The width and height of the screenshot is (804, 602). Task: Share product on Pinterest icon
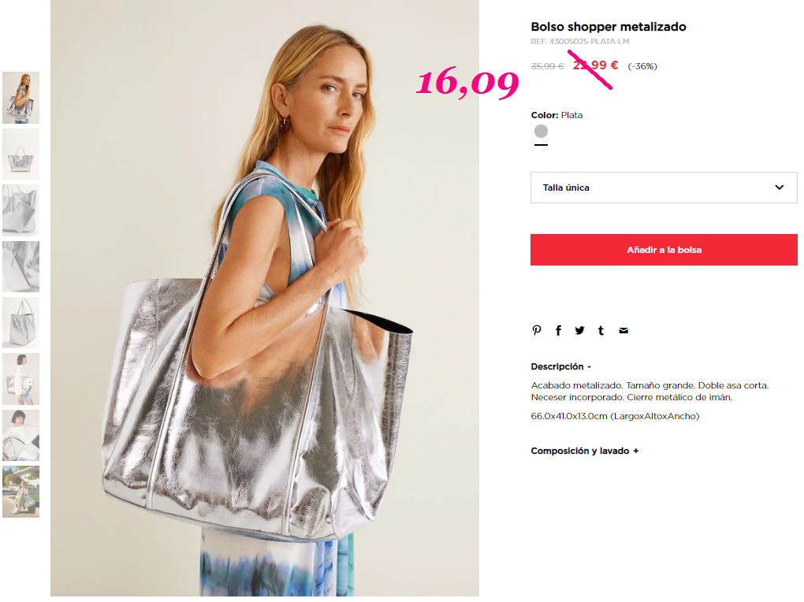pyautogui.click(x=536, y=330)
